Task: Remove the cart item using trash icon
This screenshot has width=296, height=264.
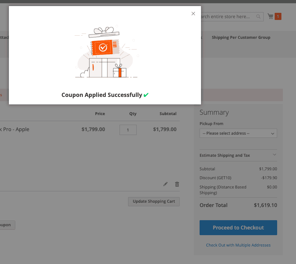Action: [177, 184]
